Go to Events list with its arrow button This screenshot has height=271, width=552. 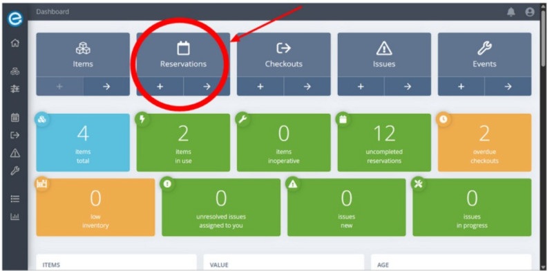point(508,86)
